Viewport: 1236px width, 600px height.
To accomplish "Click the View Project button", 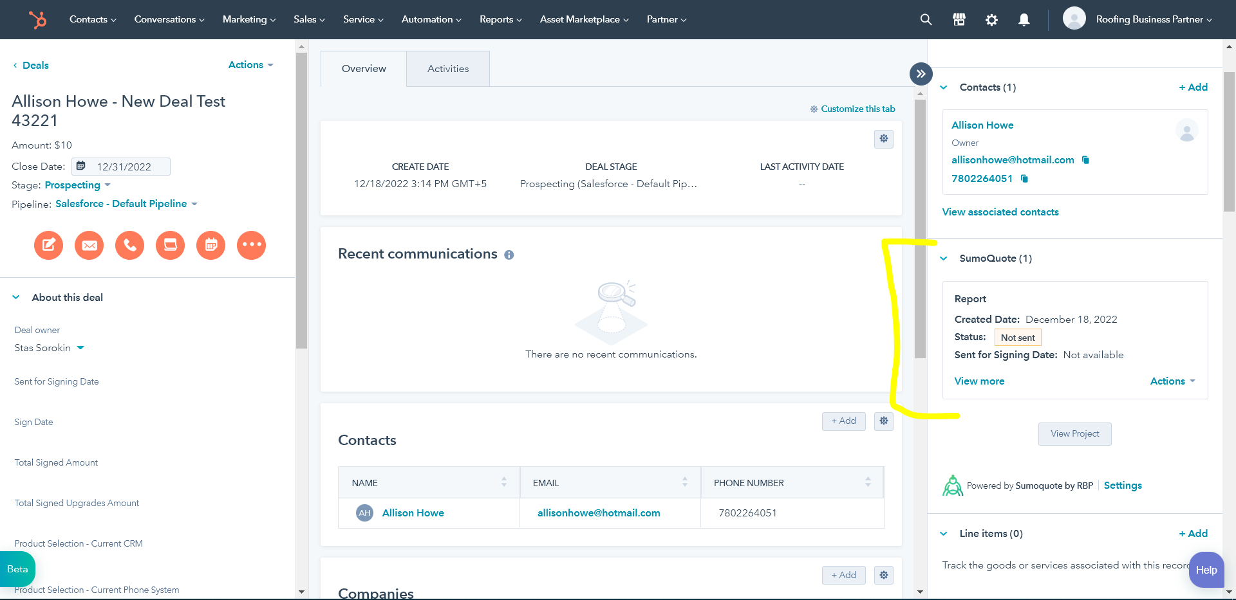I will [x=1075, y=434].
